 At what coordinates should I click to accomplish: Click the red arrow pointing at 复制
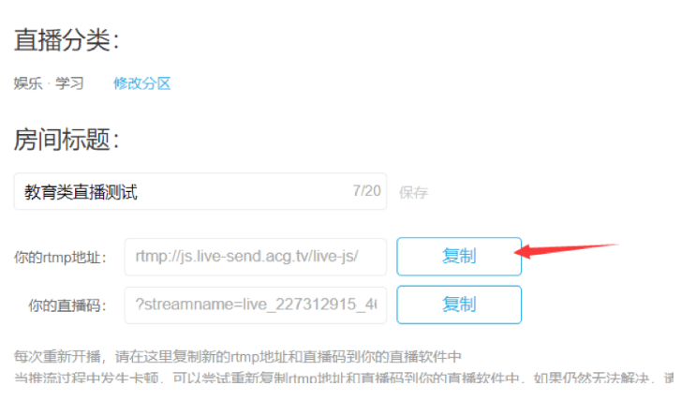pos(566,251)
